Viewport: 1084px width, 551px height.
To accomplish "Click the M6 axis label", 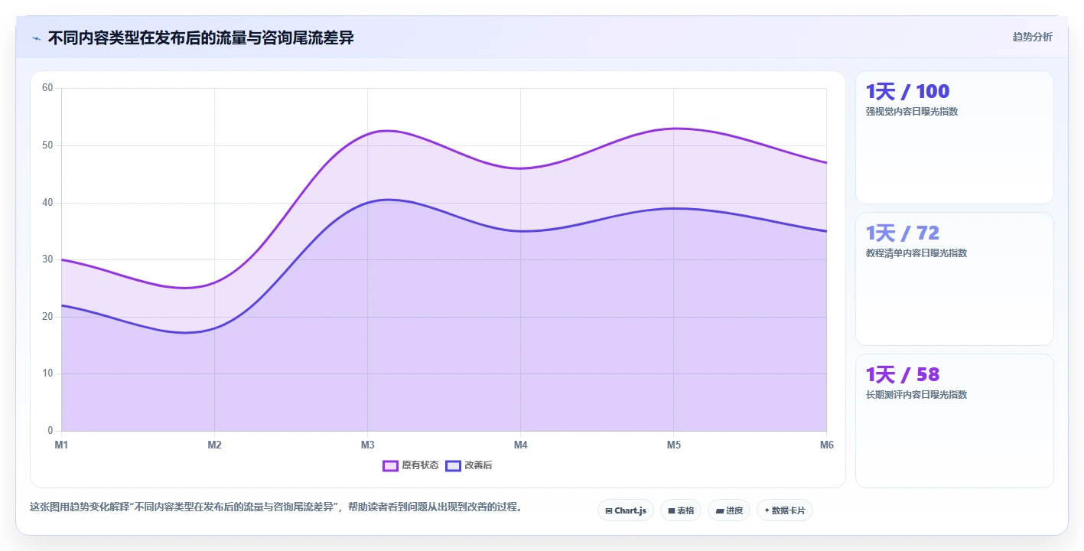I will pyautogui.click(x=826, y=445).
